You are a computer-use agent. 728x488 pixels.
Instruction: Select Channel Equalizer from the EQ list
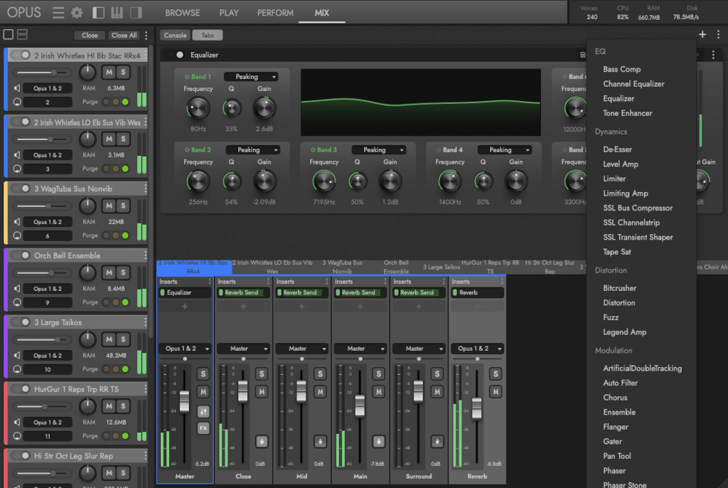pos(633,84)
